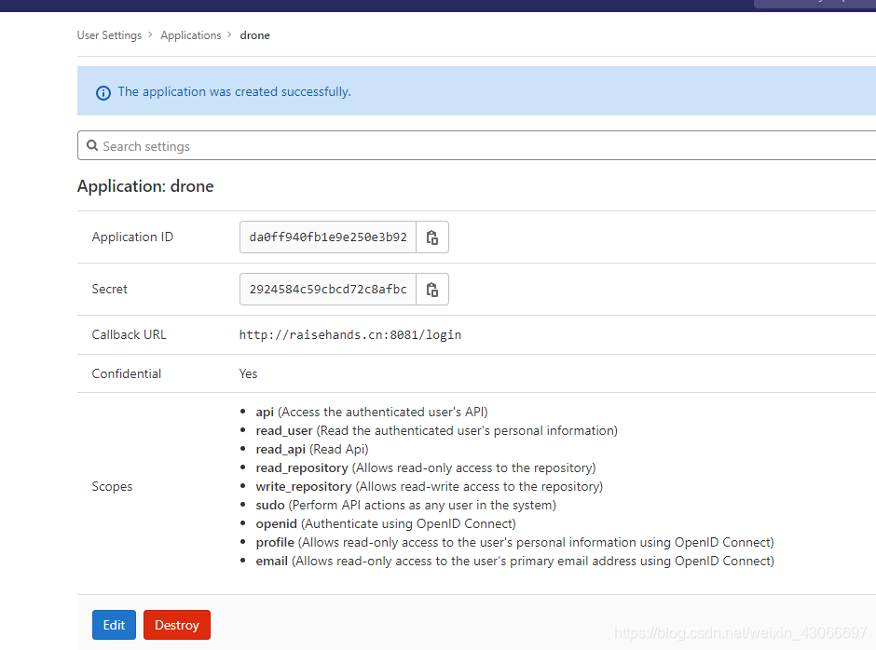Select the Secret text box

(x=328, y=290)
